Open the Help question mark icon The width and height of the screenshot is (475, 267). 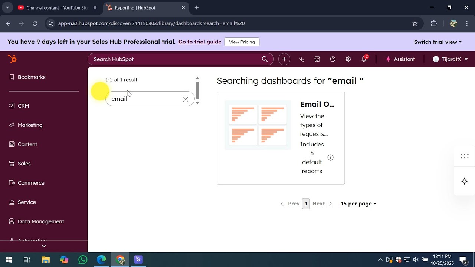click(333, 59)
